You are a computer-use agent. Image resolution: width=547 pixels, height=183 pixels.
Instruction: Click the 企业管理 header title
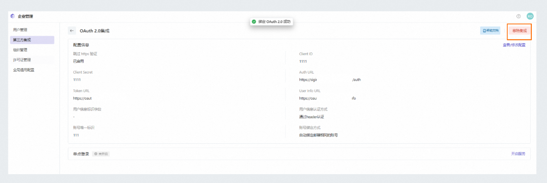(x=26, y=16)
